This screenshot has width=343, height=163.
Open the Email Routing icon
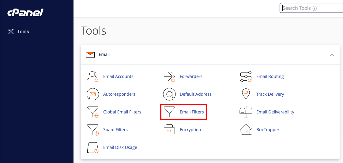(x=246, y=76)
